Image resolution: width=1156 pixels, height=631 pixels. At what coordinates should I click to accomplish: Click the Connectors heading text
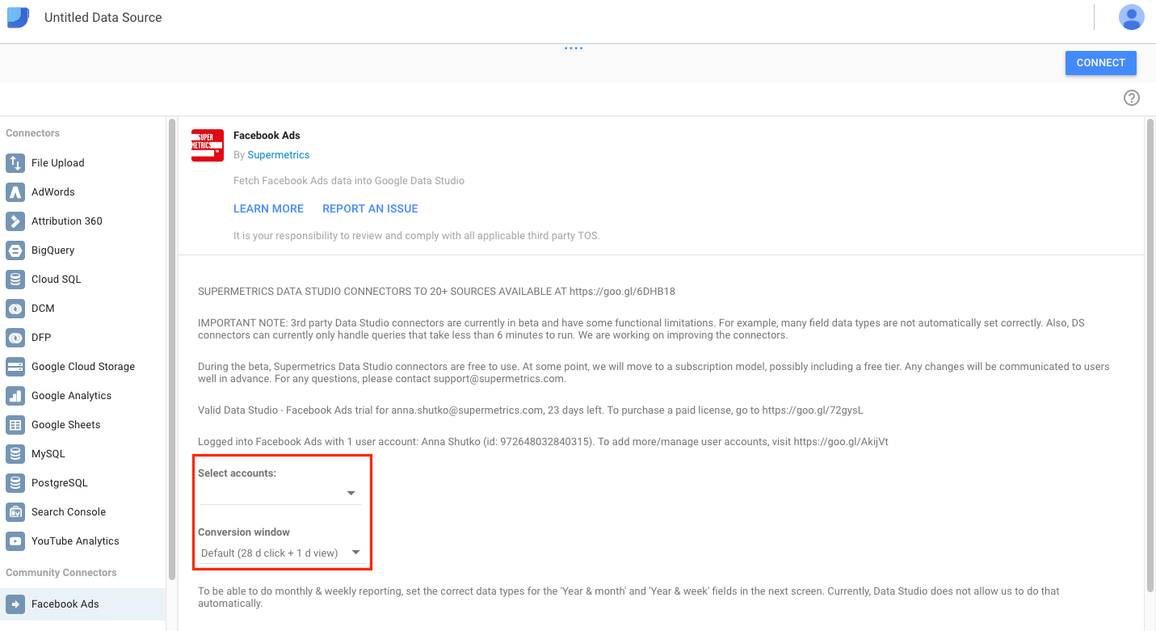point(33,133)
